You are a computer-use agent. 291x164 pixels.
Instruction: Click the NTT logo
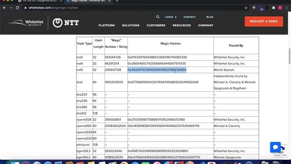[65, 23]
